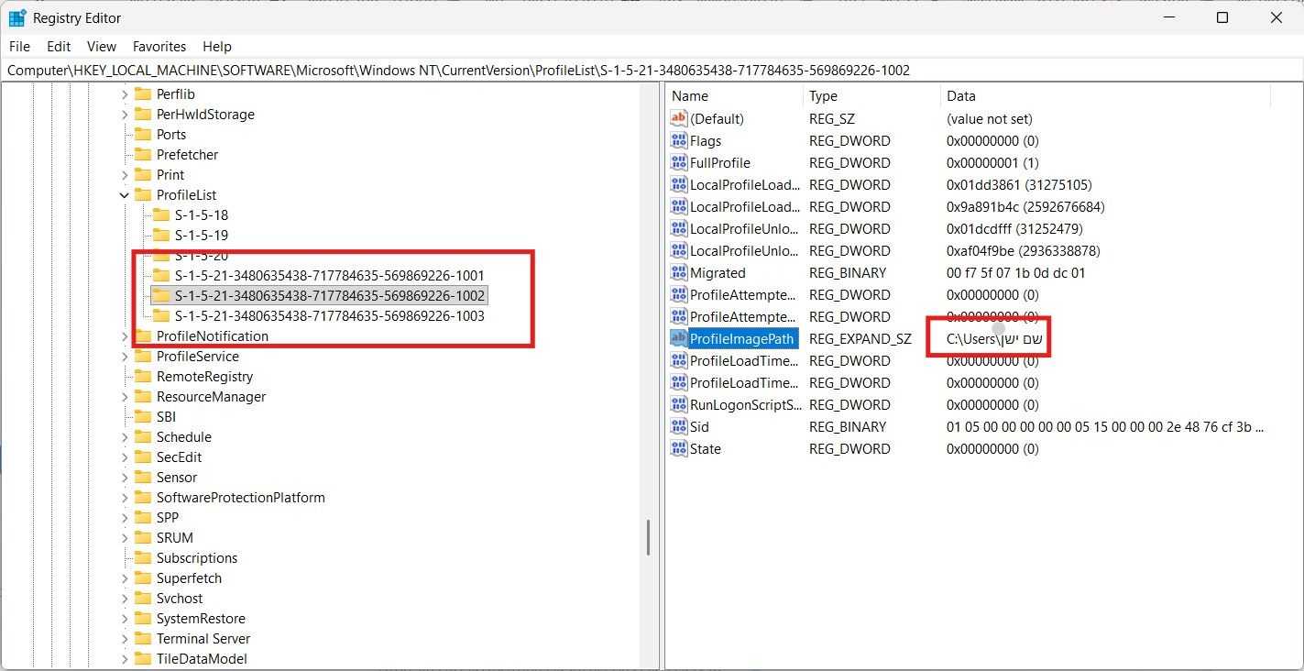The image size is (1304, 671).
Task: Select the SystemRestore key label
Action: pos(201,619)
